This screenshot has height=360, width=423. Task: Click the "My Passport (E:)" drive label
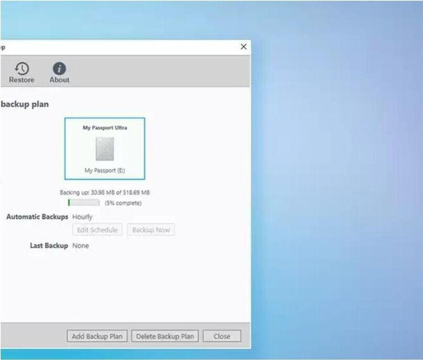[105, 170]
